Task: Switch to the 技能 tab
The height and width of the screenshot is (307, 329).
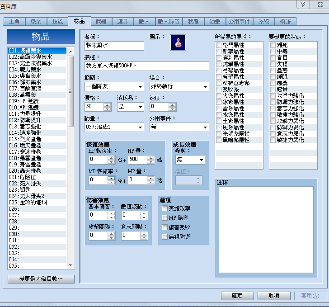Action: 57,22
